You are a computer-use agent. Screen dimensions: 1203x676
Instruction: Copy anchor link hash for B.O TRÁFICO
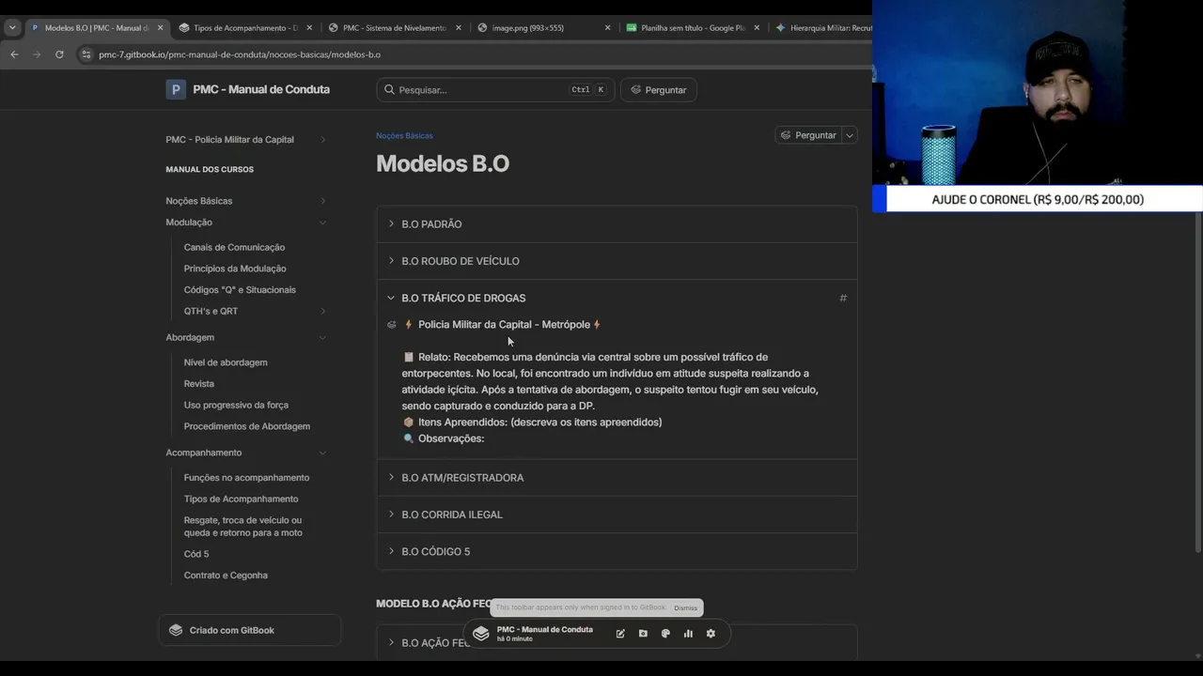tap(843, 298)
